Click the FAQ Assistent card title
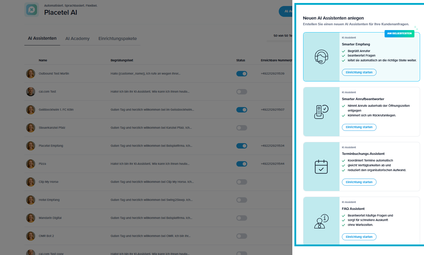This screenshot has height=255, width=424. pos(353,209)
